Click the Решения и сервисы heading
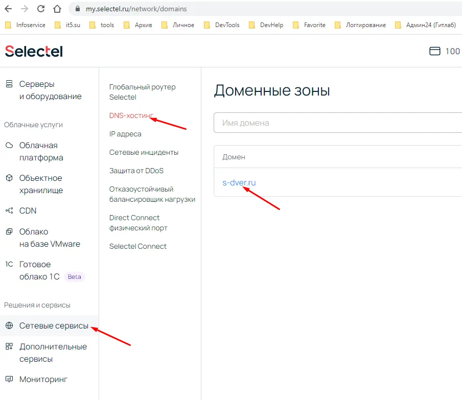 37,305
